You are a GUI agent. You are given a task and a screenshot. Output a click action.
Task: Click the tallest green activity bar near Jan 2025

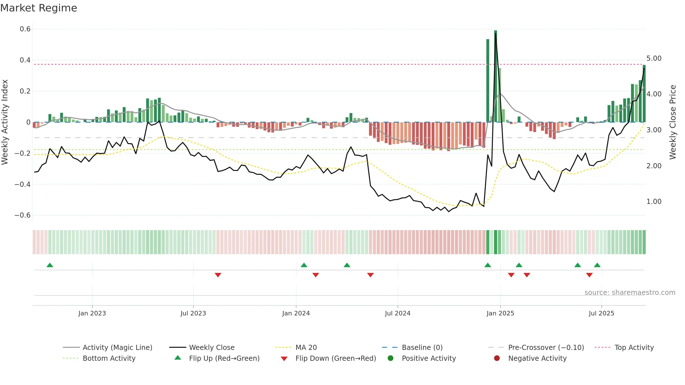pyautogui.click(x=495, y=76)
